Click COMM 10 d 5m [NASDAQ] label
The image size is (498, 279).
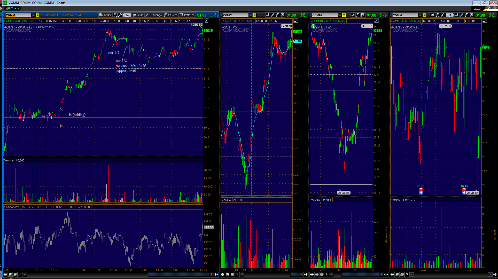tap(238, 21)
